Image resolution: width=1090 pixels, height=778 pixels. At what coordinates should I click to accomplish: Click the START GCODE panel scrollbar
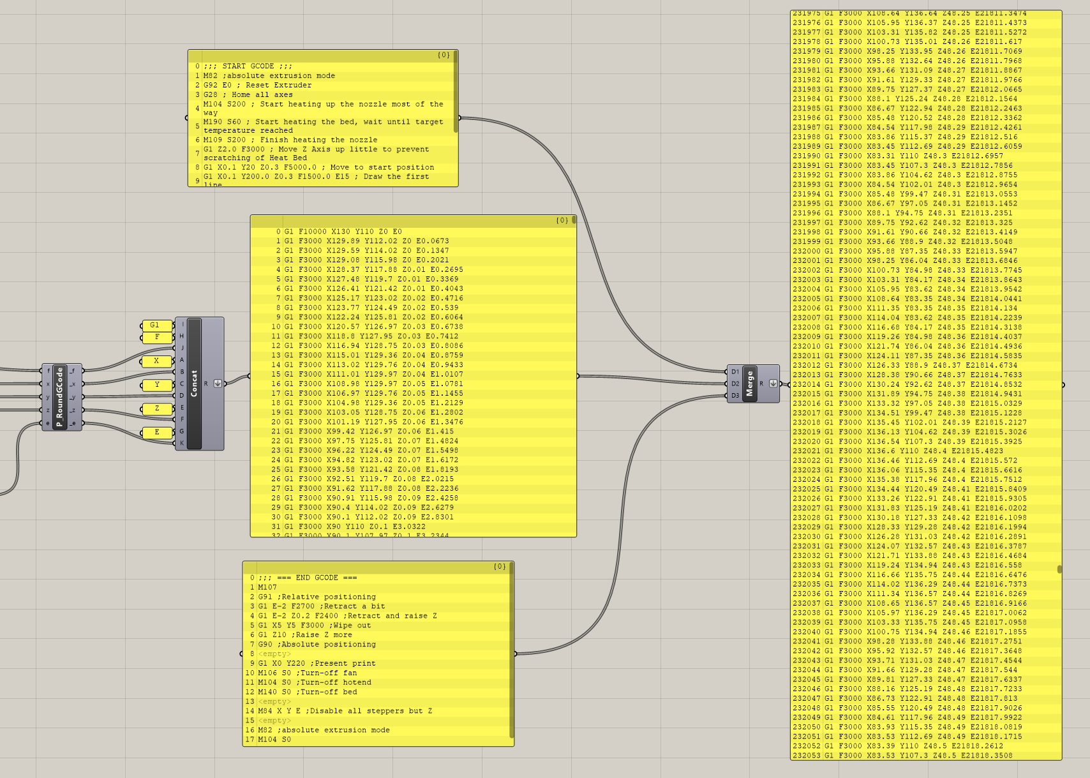(456, 92)
